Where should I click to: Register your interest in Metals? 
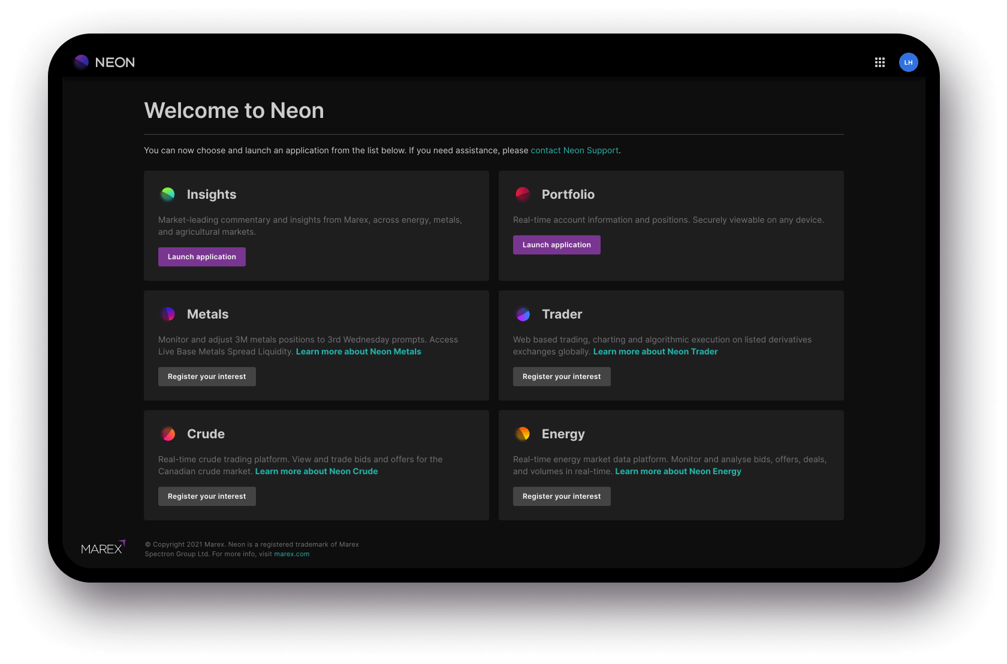pos(207,377)
